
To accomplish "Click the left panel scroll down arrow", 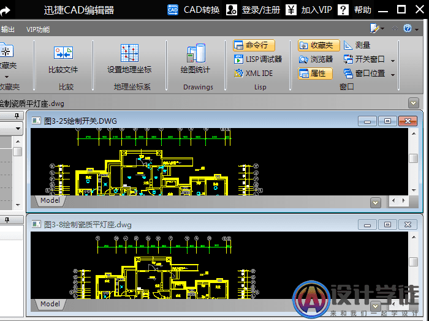I will (18, 205).
